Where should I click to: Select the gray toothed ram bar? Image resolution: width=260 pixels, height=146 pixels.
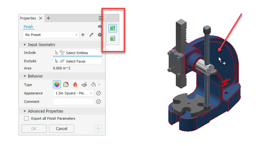[x=181, y=36]
